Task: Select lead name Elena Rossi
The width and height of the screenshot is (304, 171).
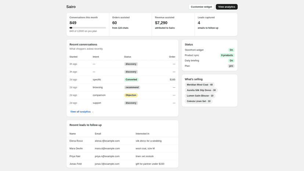Action: tap(76, 141)
